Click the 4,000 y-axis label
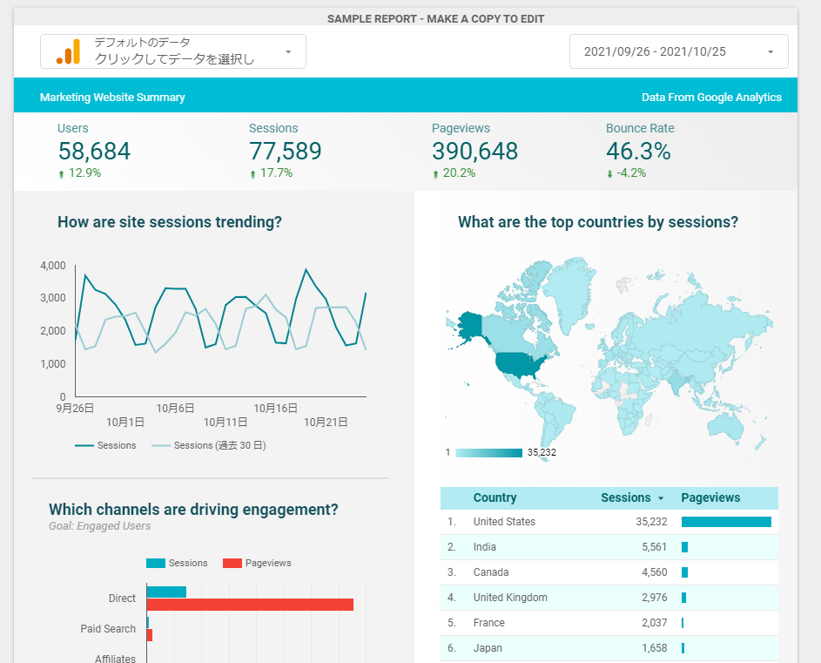The width and height of the screenshot is (821, 663). pos(53,266)
